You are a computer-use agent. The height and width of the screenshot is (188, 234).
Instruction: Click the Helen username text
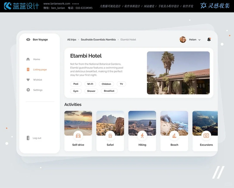193,40
